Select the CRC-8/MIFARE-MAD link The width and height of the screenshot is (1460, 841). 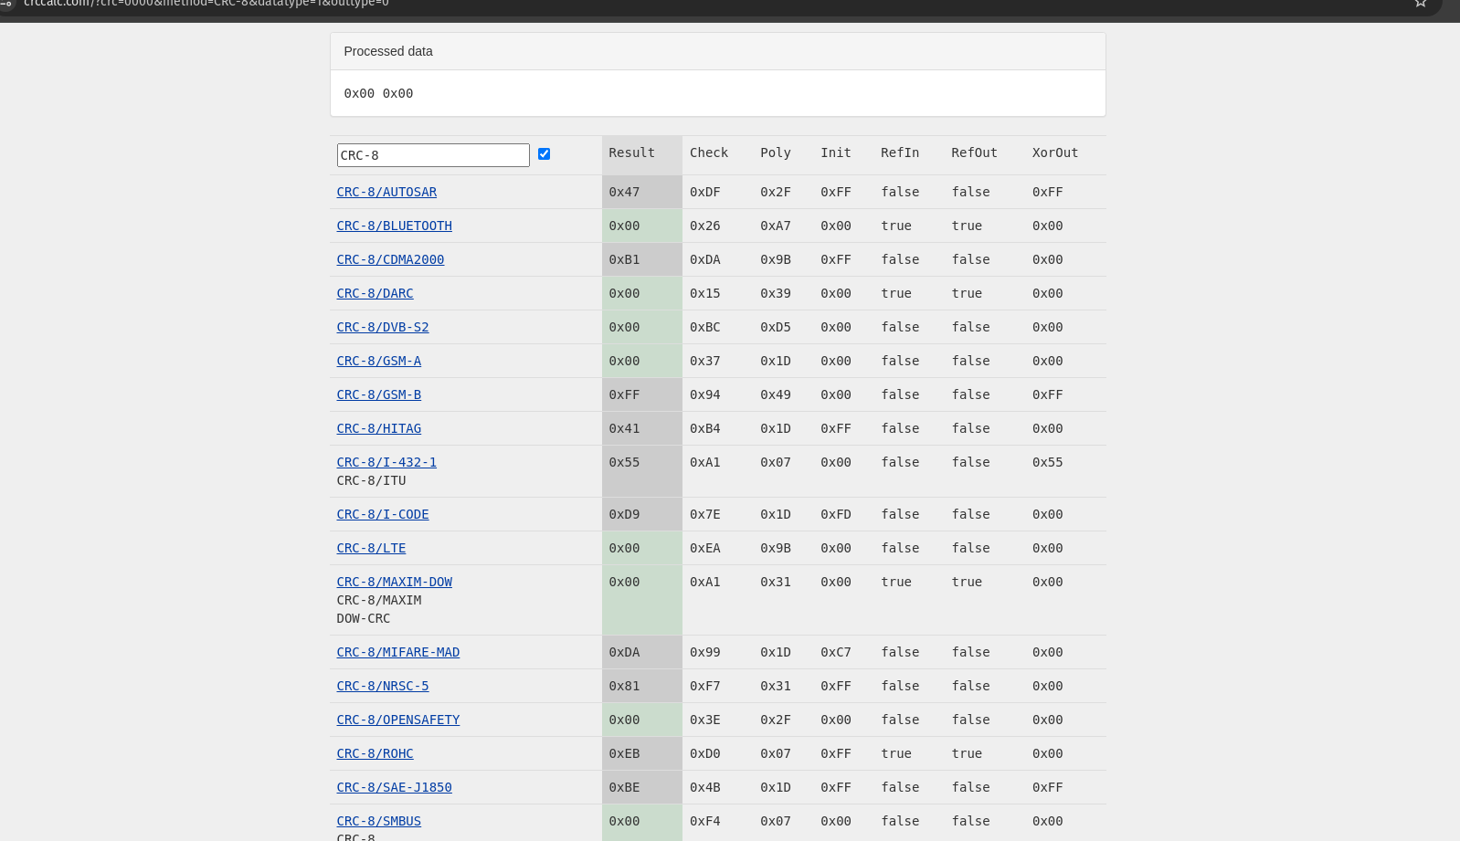tap(397, 652)
